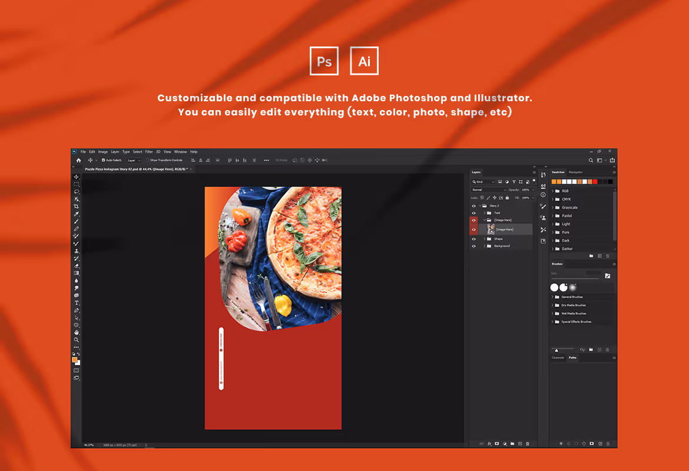This screenshot has height=471, width=689.
Task: Hide the Background group layer
Action: click(473, 246)
